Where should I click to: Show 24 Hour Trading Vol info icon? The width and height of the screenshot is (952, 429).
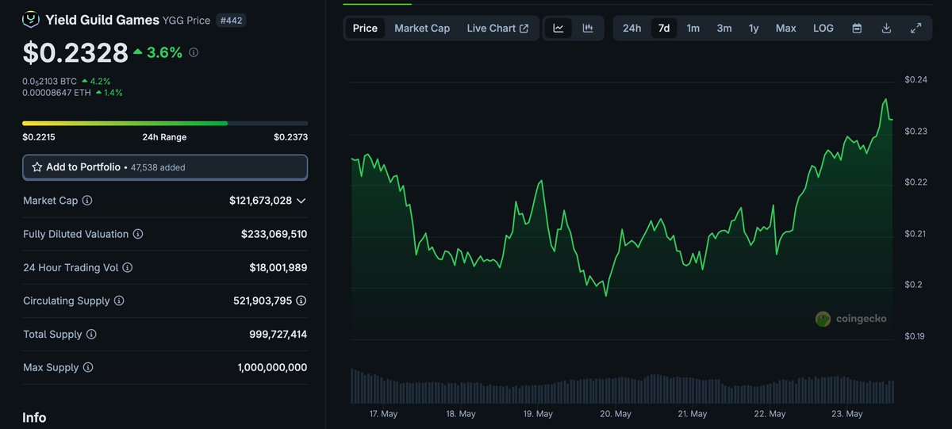click(128, 268)
